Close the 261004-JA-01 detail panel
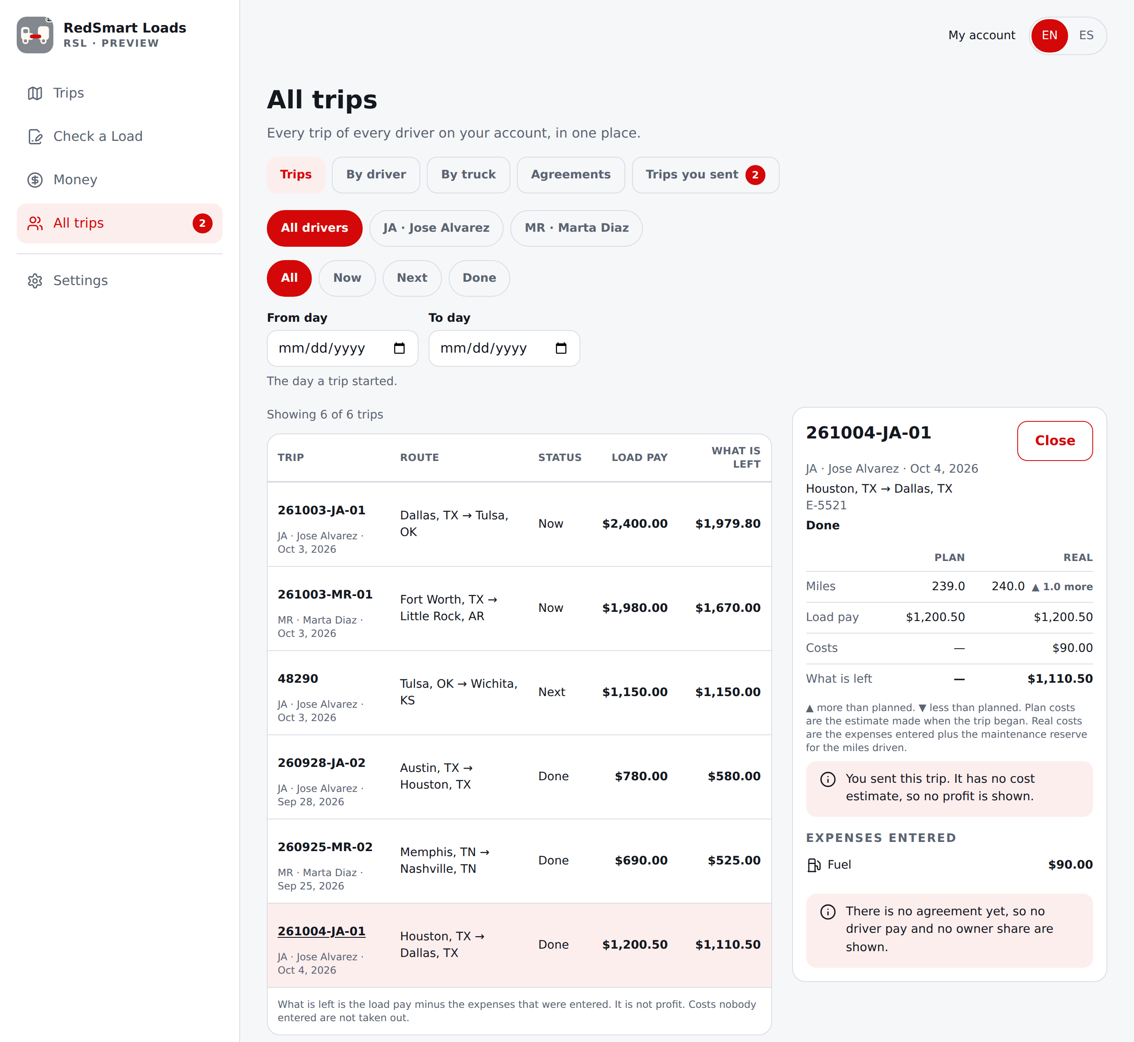 click(x=1055, y=441)
